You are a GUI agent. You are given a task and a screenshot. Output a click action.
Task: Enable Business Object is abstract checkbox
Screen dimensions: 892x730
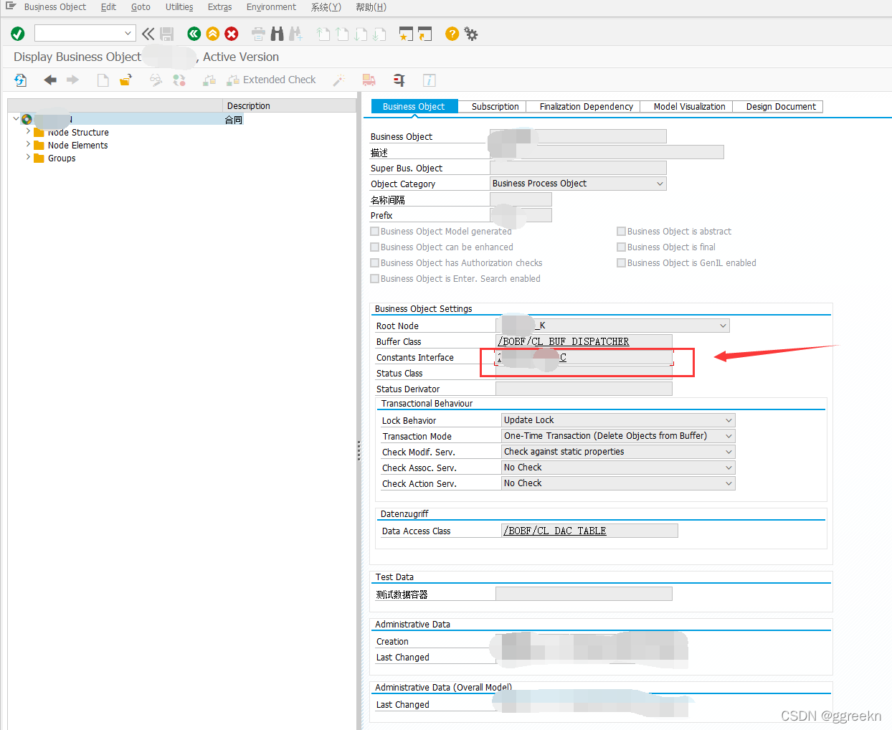(621, 231)
